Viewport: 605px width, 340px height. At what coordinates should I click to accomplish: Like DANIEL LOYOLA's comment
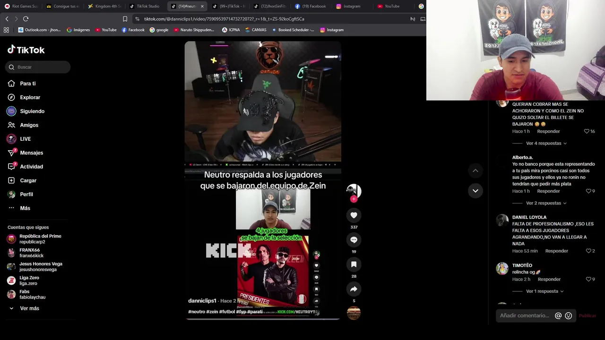588,251
